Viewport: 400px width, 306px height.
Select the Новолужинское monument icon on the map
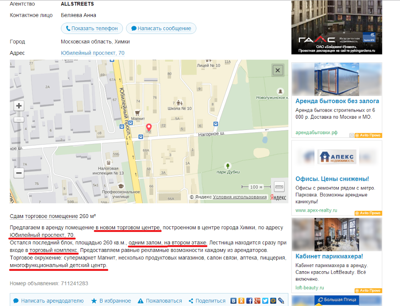pos(280,91)
